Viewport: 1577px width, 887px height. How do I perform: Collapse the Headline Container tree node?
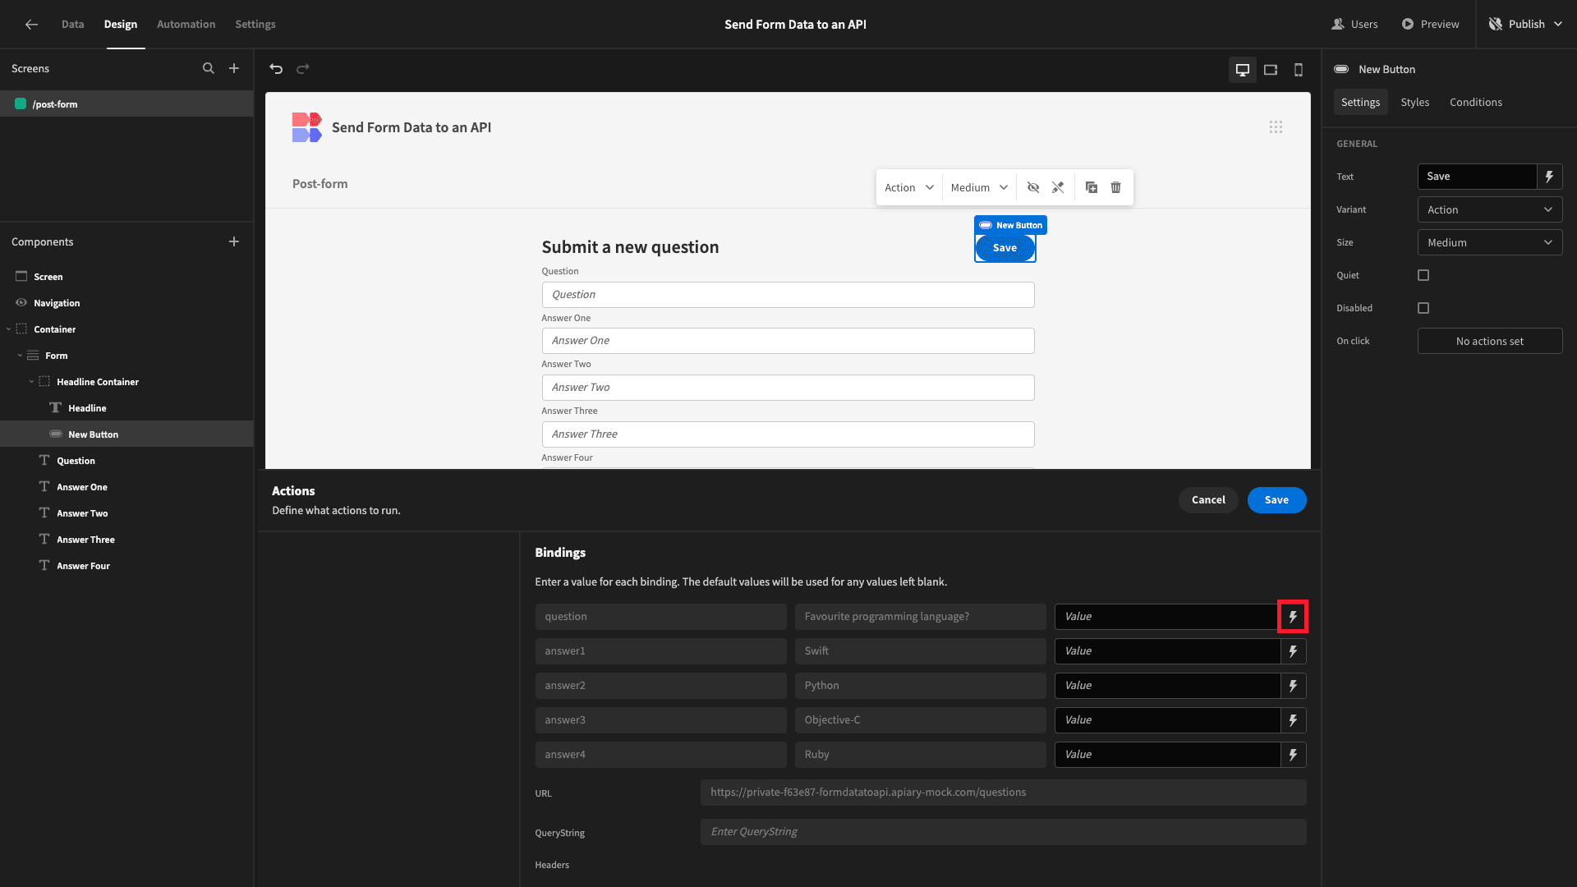(31, 382)
